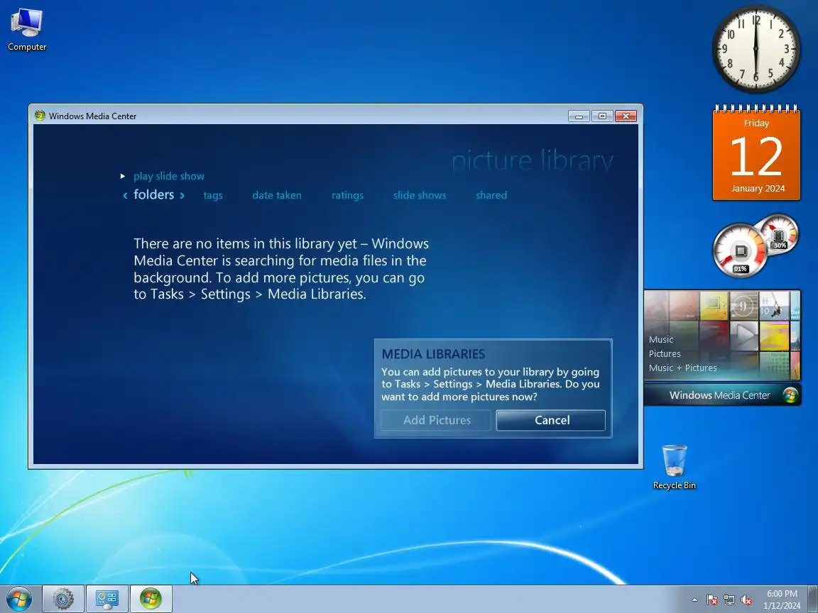This screenshot has height=613, width=818.
Task: Switch to the date taken view
Action: click(277, 196)
